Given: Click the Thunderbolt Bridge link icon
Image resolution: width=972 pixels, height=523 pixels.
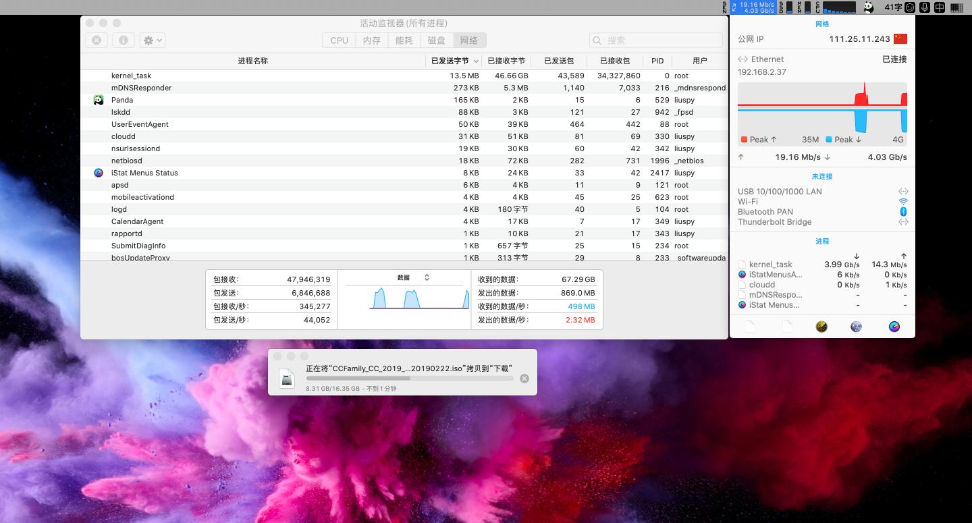Looking at the screenshot, I should coord(903,221).
